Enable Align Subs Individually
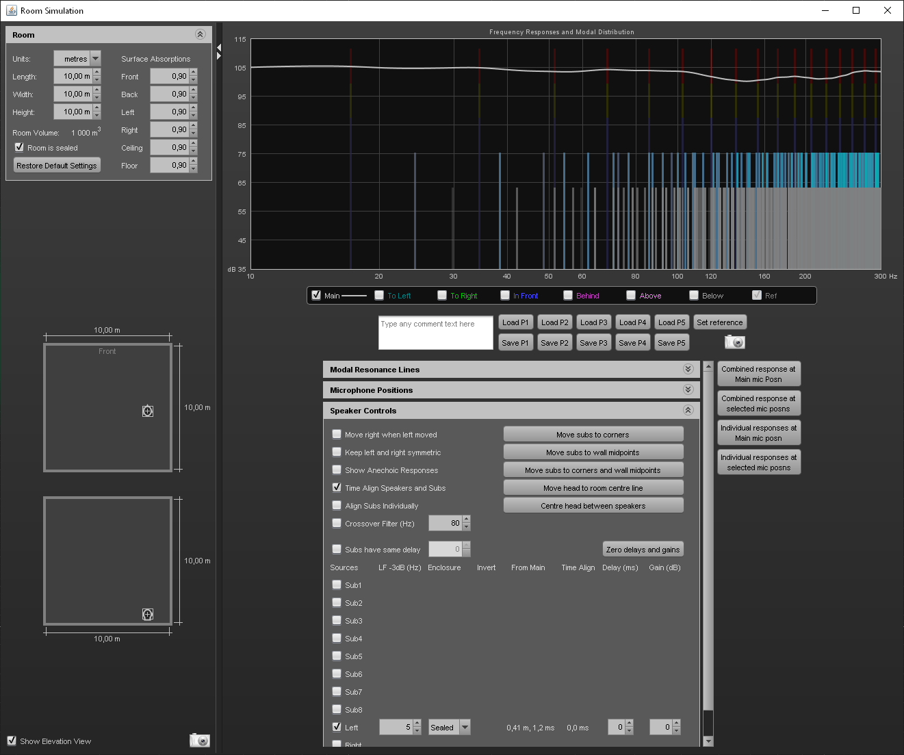Viewport: 904px width, 755px height. 337,505
